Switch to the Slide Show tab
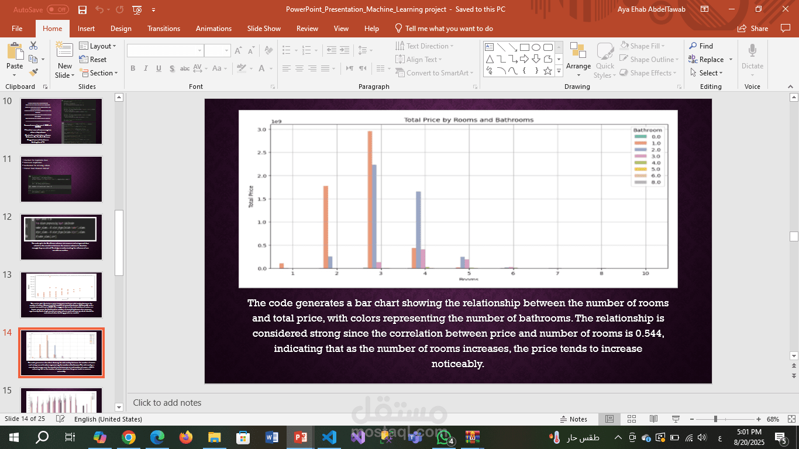 pos(264,28)
